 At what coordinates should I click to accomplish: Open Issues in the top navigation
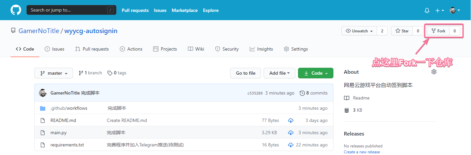(x=160, y=10)
